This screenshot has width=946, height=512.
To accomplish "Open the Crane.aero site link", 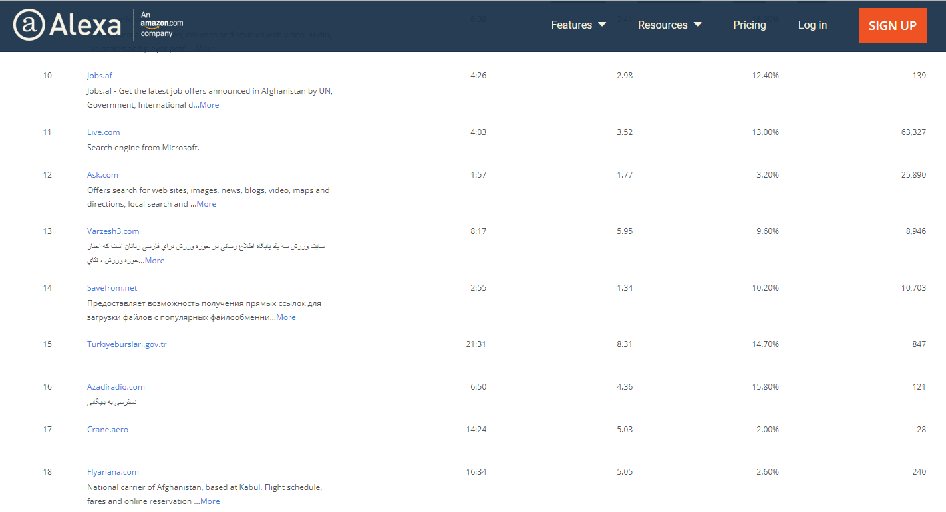I will tap(108, 430).
